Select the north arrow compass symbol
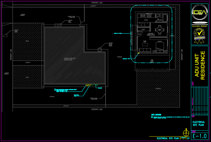The height and width of the screenshot is (142, 211). click(x=186, y=133)
